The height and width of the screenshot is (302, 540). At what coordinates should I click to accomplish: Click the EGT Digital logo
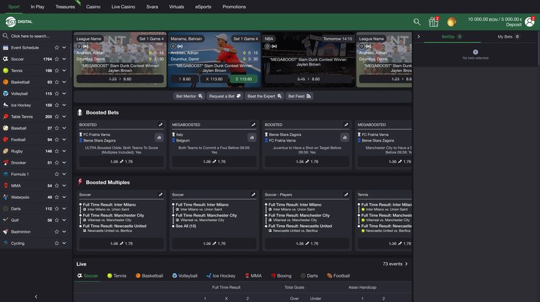19,22
